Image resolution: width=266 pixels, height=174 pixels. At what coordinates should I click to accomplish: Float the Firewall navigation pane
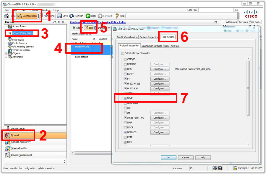pyautogui.click(x=54, y=22)
